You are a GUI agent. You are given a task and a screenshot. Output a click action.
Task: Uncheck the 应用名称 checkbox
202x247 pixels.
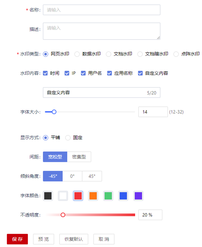(110, 73)
